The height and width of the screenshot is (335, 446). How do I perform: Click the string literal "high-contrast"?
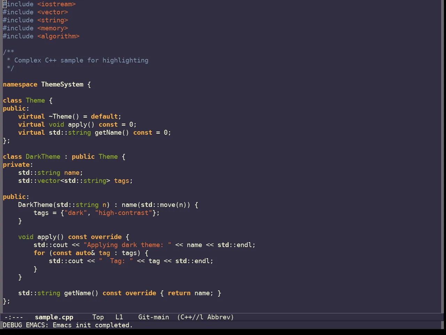[123, 213]
